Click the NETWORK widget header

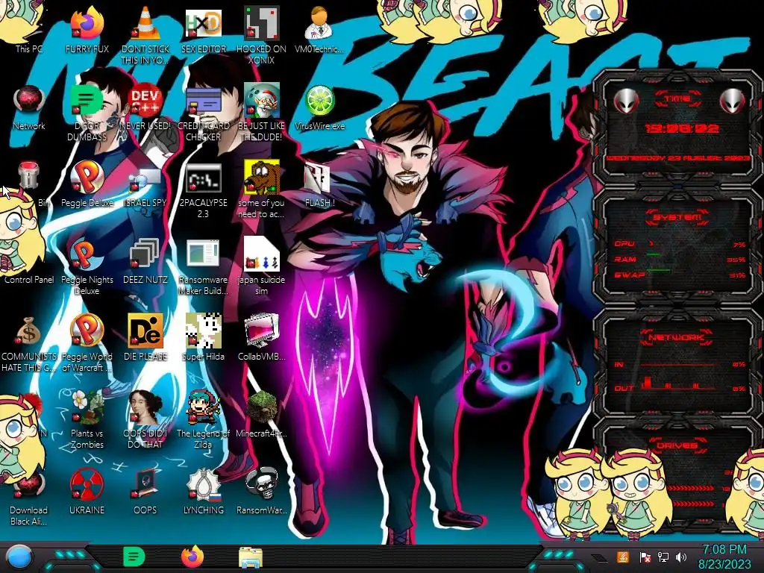point(677,337)
